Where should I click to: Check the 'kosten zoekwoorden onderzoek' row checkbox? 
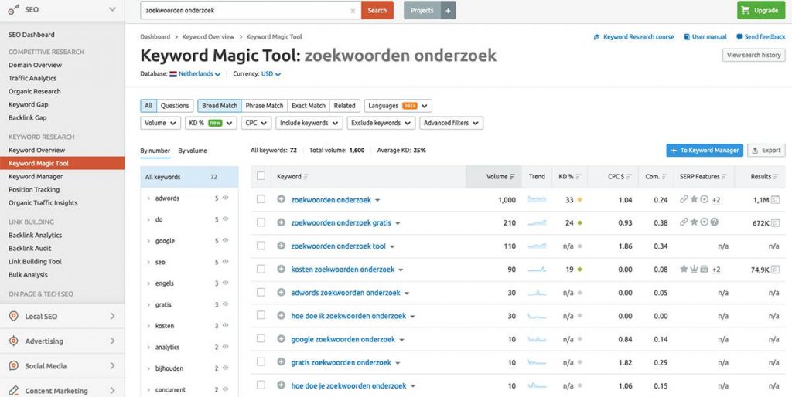261,269
